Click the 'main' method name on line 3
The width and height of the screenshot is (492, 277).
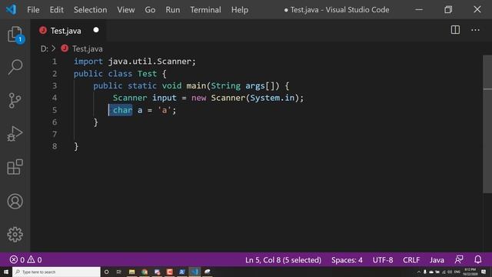click(x=196, y=85)
